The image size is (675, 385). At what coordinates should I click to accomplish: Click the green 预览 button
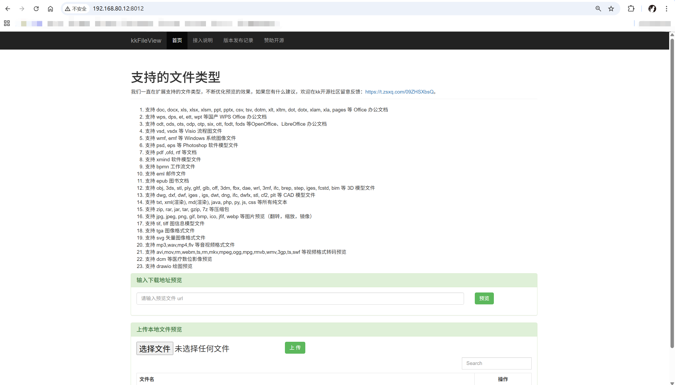[x=484, y=298]
